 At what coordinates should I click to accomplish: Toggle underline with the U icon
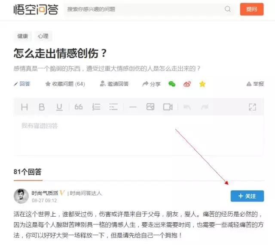pyautogui.click(x=59, y=107)
